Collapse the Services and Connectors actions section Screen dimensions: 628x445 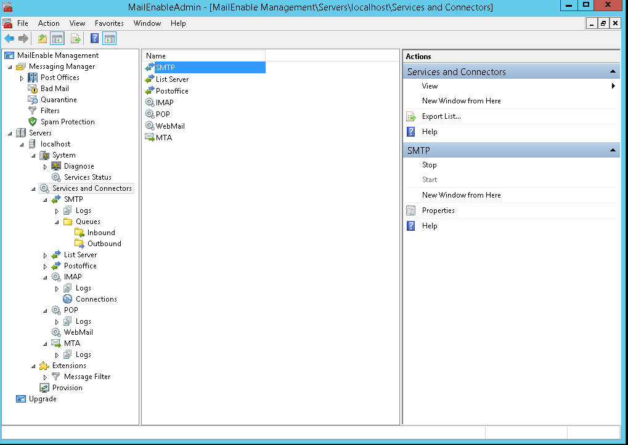613,72
